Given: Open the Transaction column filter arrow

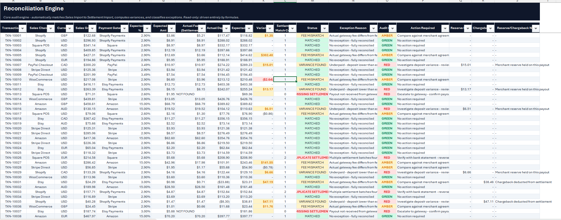Looking at the screenshot, I should tap(22, 28).
